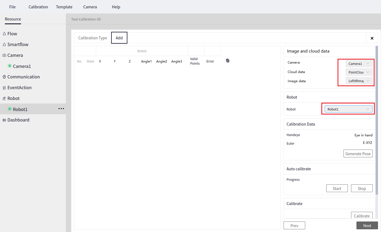
Task: Select Dashboard in the resource tree
Action: tap(18, 120)
